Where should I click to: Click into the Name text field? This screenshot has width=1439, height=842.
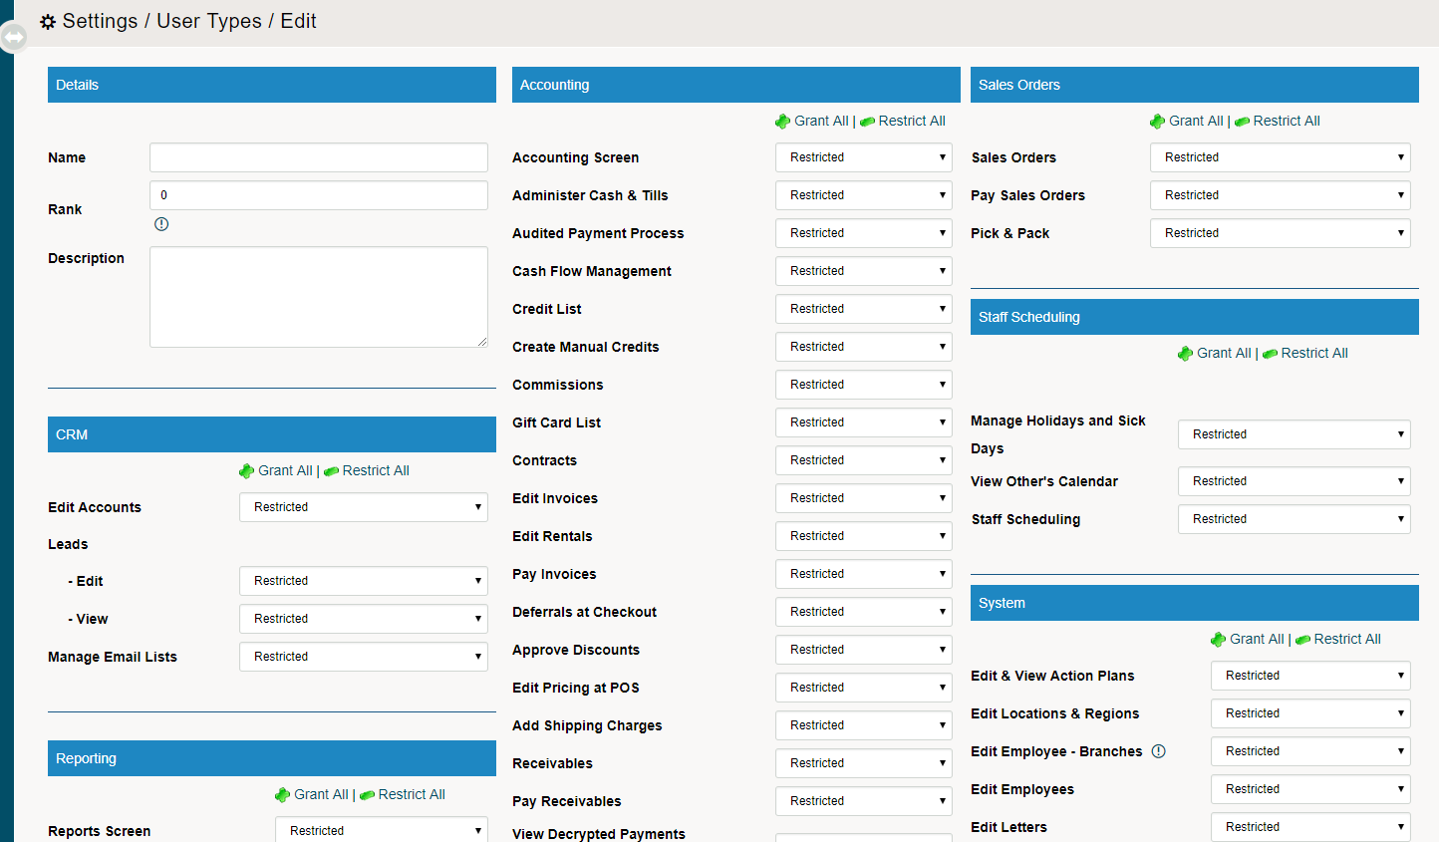(x=318, y=157)
